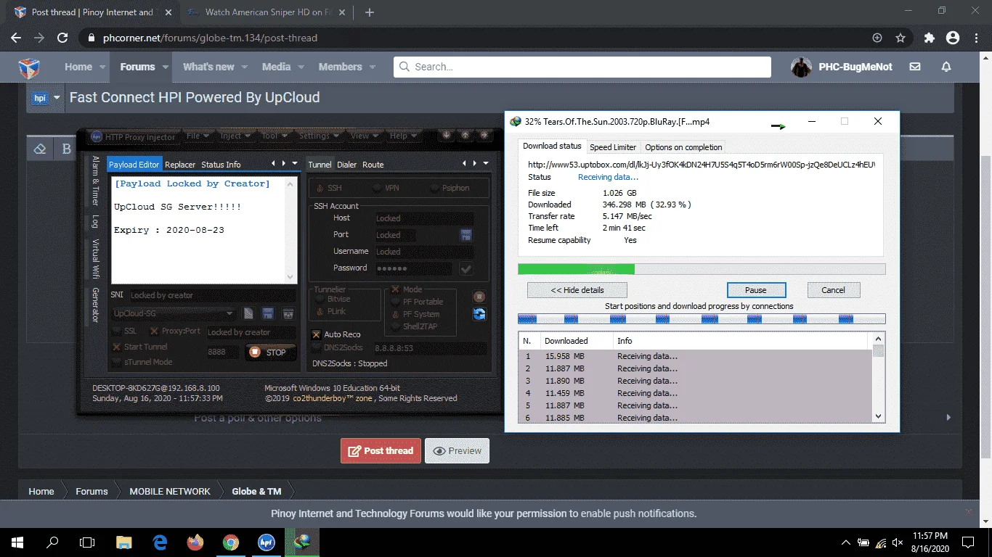Open the Chrome three-dot menu
This screenshot has height=557, width=992.
(975, 38)
